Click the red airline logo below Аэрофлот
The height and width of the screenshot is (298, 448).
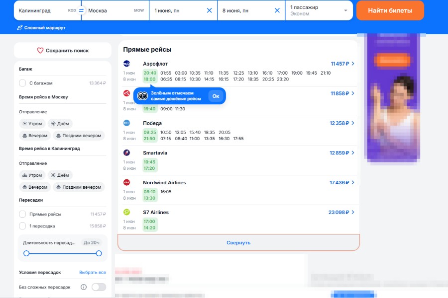126,93
